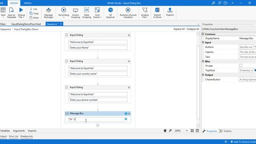Click info icon beside message text field
The width and height of the screenshot is (256, 144).
click(126, 119)
